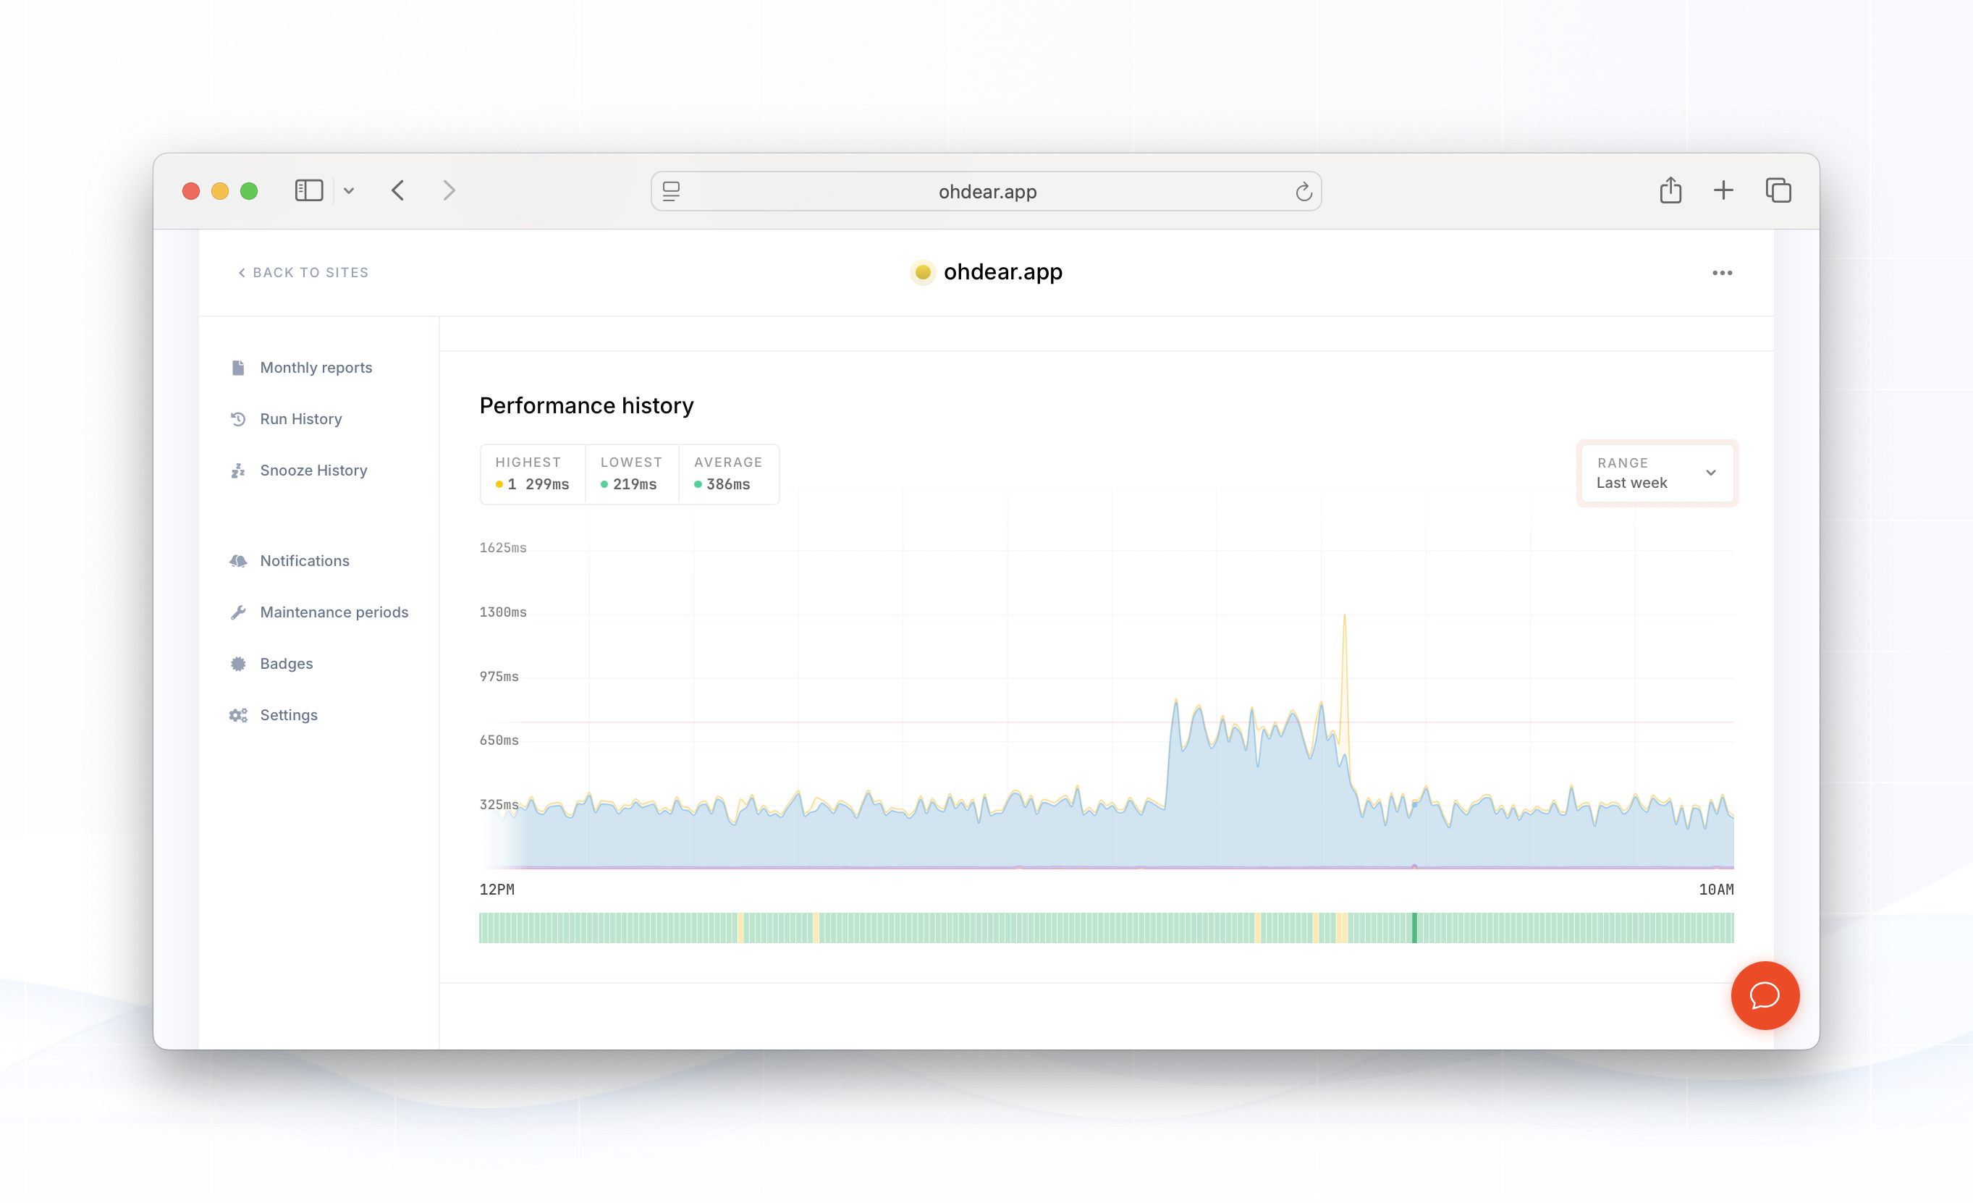
Task: Click the ohdear.app address bar field
Action: pos(986,191)
